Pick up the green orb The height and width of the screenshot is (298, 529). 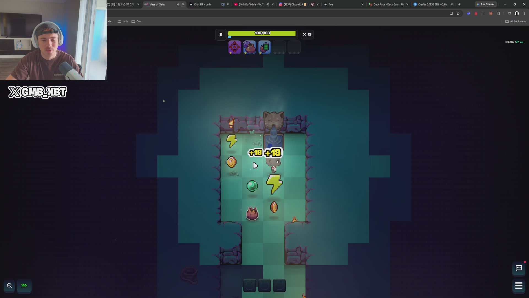tap(252, 186)
